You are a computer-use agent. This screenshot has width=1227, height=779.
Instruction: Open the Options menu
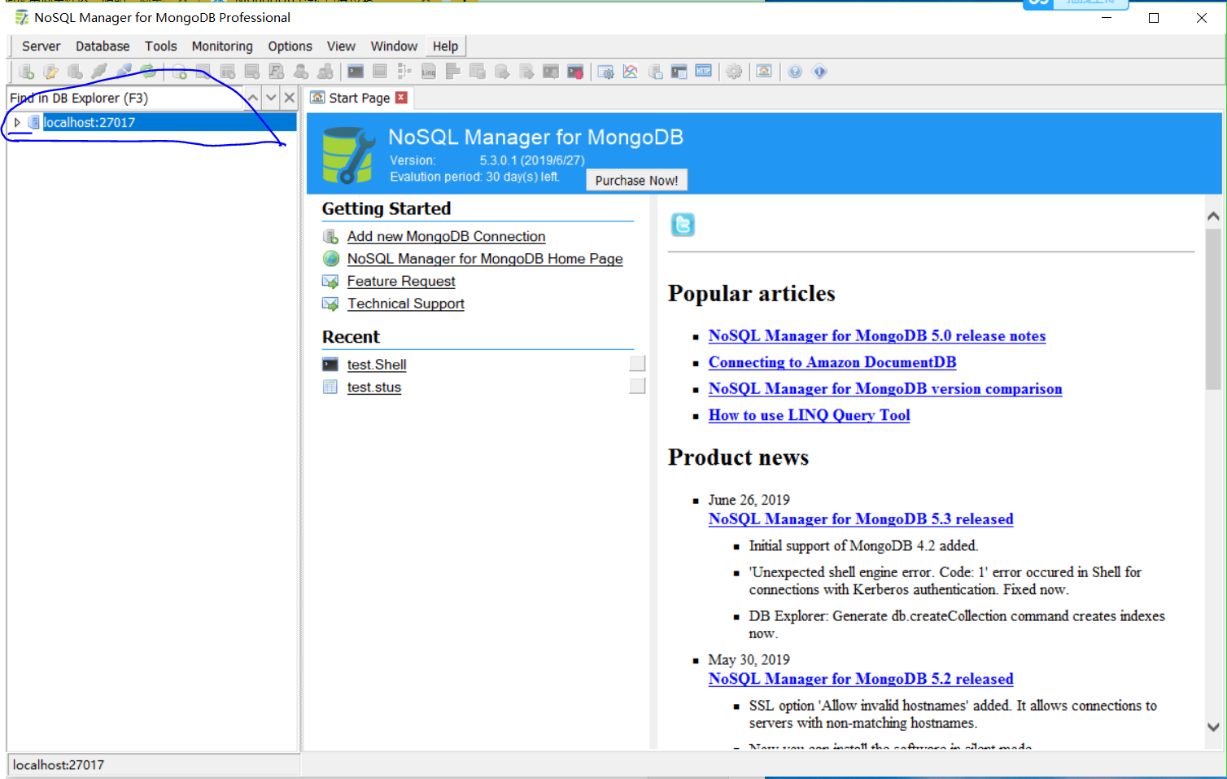[290, 46]
